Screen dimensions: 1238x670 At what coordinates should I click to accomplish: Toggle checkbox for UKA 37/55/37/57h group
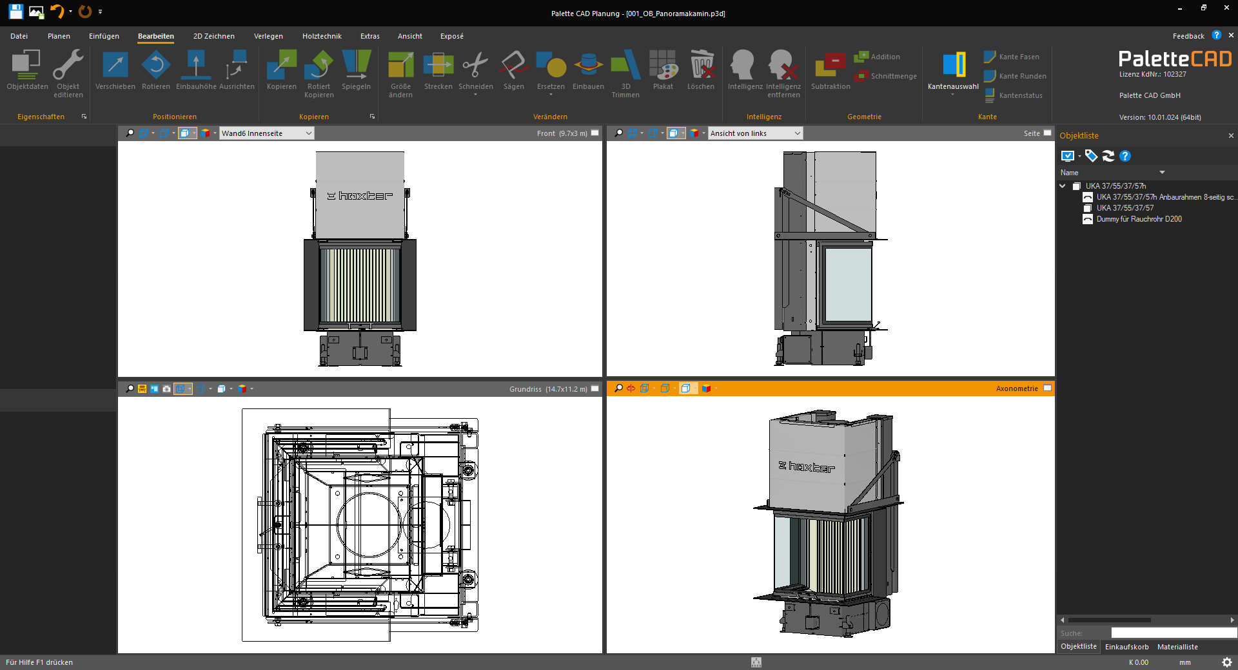[1076, 186]
